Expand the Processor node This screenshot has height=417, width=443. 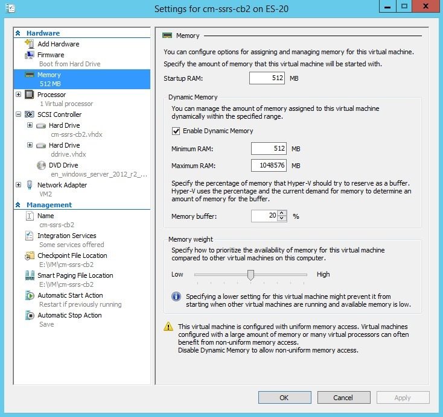pyautogui.click(x=18, y=94)
